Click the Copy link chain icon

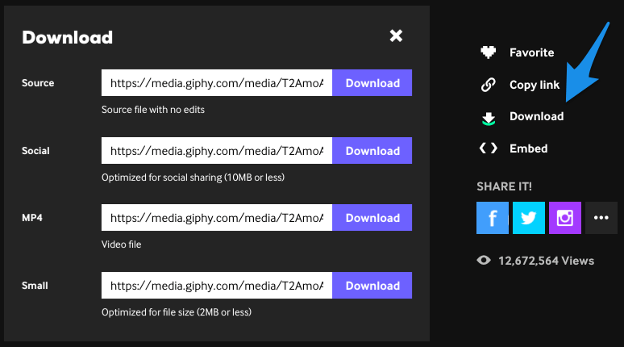[489, 85]
